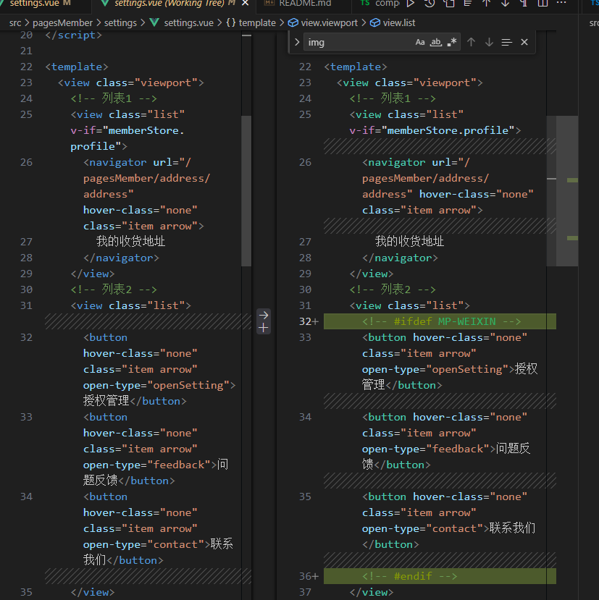Click '<template>' tag in right pane
Viewport: 599px width, 600px height.
pyautogui.click(x=356, y=67)
